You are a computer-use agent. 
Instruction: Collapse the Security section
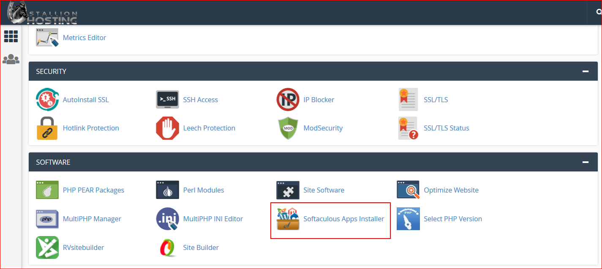coord(585,71)
